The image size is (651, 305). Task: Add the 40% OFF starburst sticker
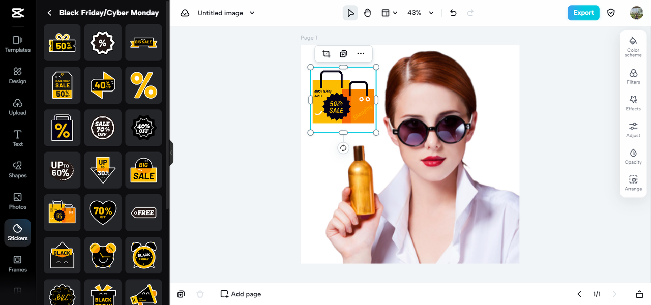(x=143, y=128)
